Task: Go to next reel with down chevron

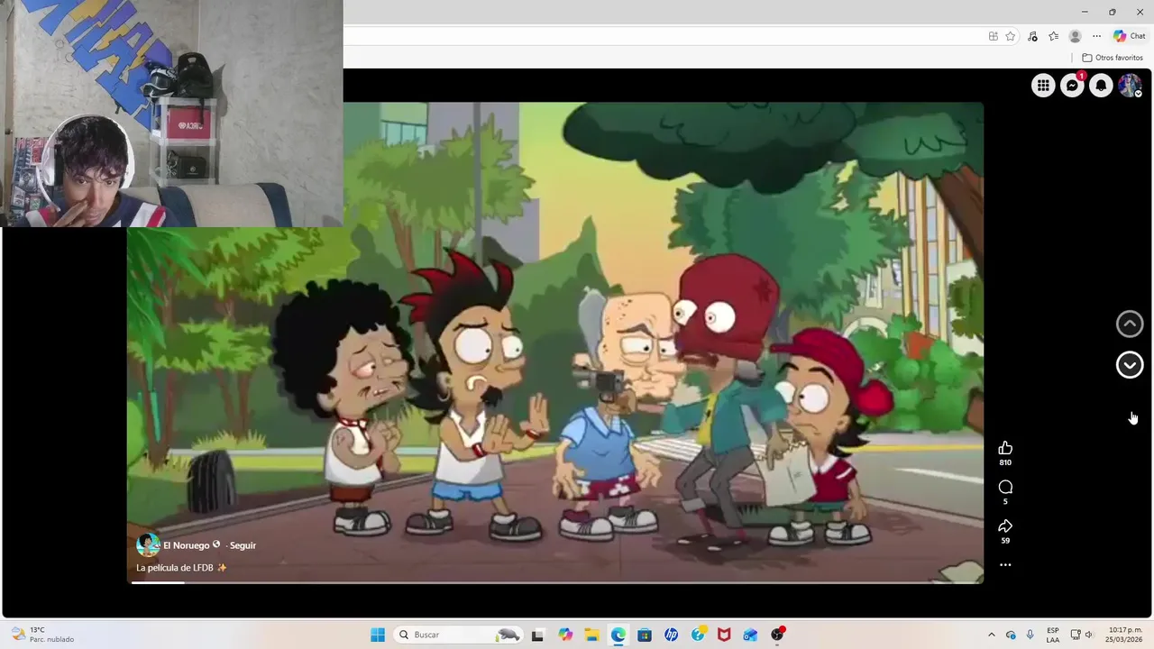Action: 1130,364
